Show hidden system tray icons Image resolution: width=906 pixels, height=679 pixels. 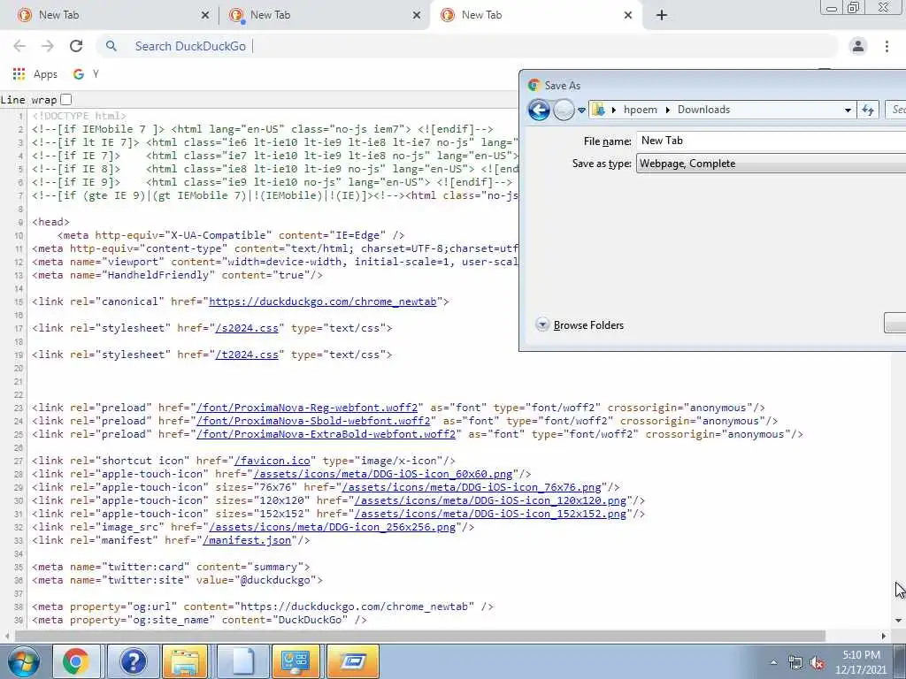point(773,662)
